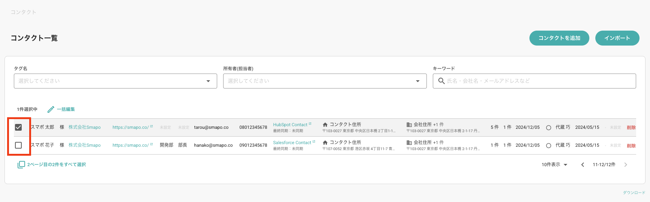This screenshot has width=650, height=202.
Task: Check the スマホ 花子 row checkbox
Action: [x=18, y=145]
